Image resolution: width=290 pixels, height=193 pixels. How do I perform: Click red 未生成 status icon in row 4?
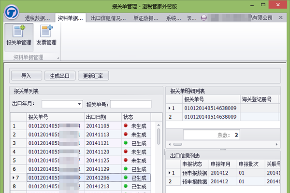(126, 152)
